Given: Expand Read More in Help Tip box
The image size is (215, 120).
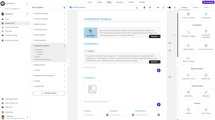Looking at the screenshot, I should [155, 62].
